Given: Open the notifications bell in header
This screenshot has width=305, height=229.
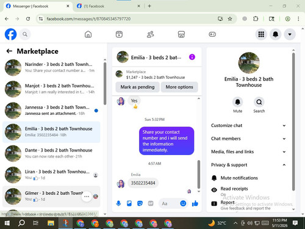Looking at the screenshot, I should [x=275, y=34].
